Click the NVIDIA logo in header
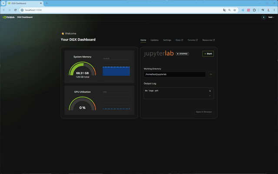The image size is (278, 174). click(x=9, y=17)
